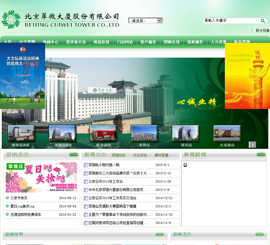Click more button in 促销活动 panel
This screenshot has height=245, width=270.
click(x=73, y=155)
